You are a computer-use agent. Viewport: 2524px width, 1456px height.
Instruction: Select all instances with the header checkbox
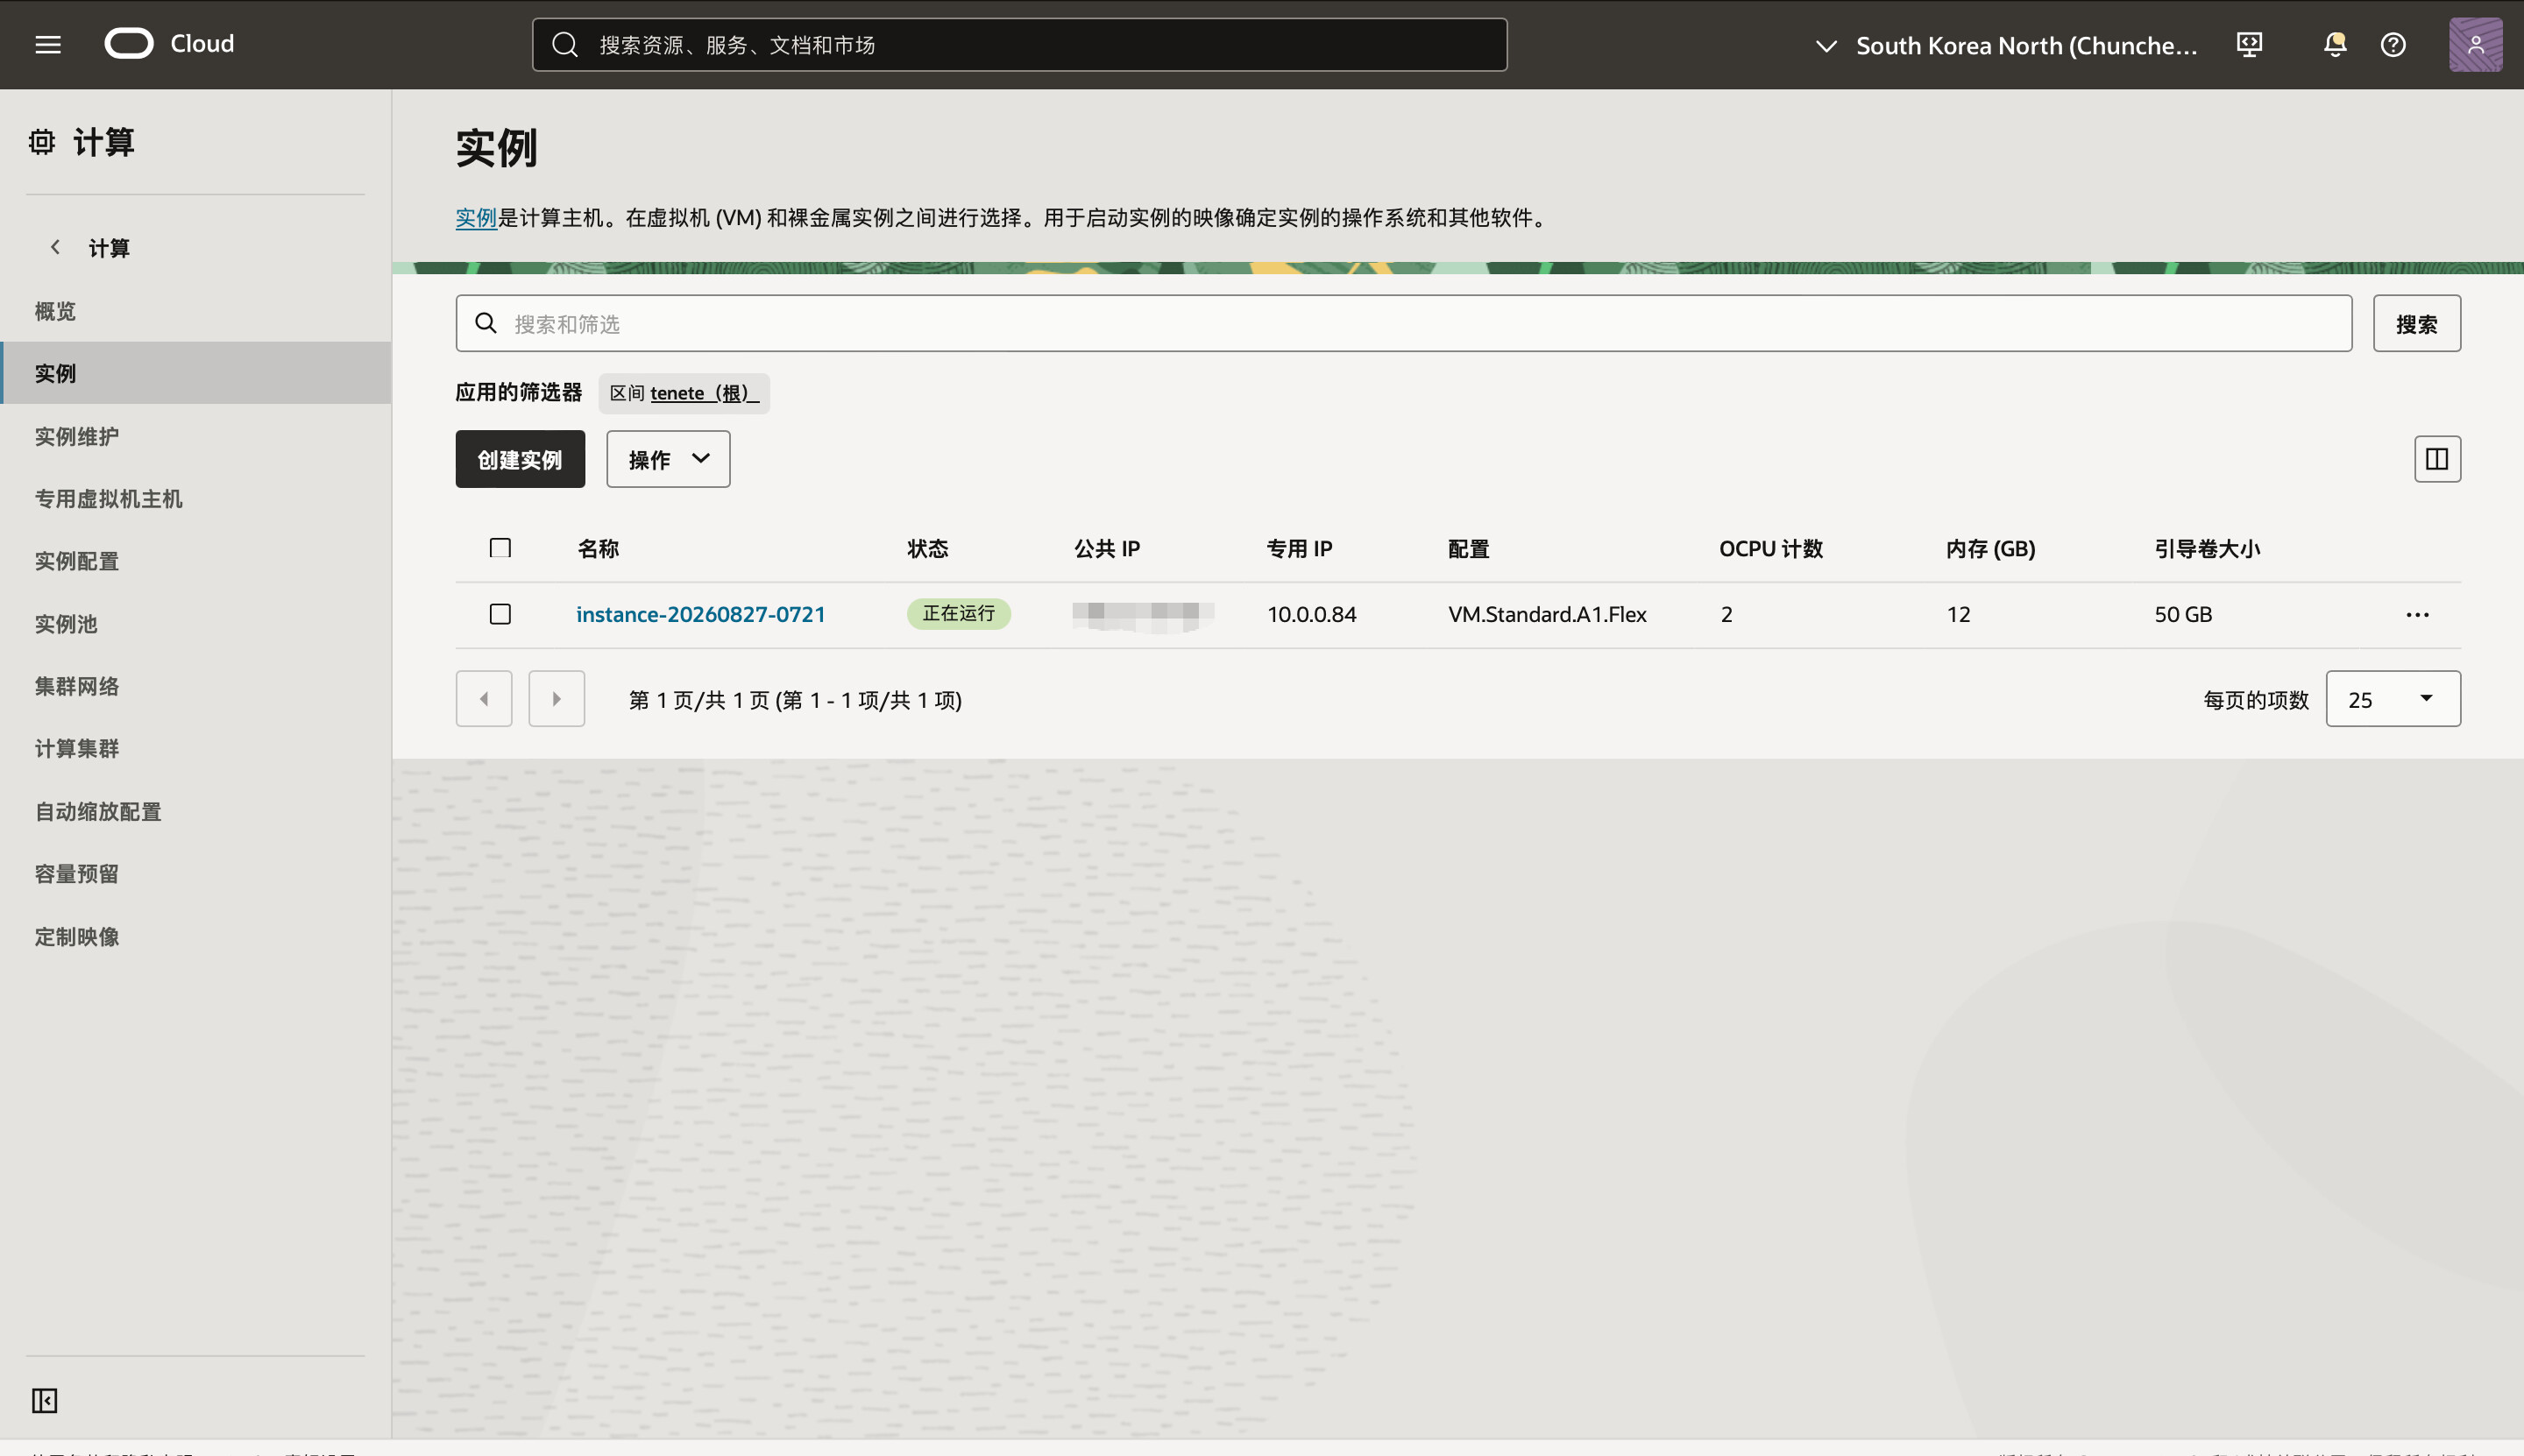click(500, 548)
